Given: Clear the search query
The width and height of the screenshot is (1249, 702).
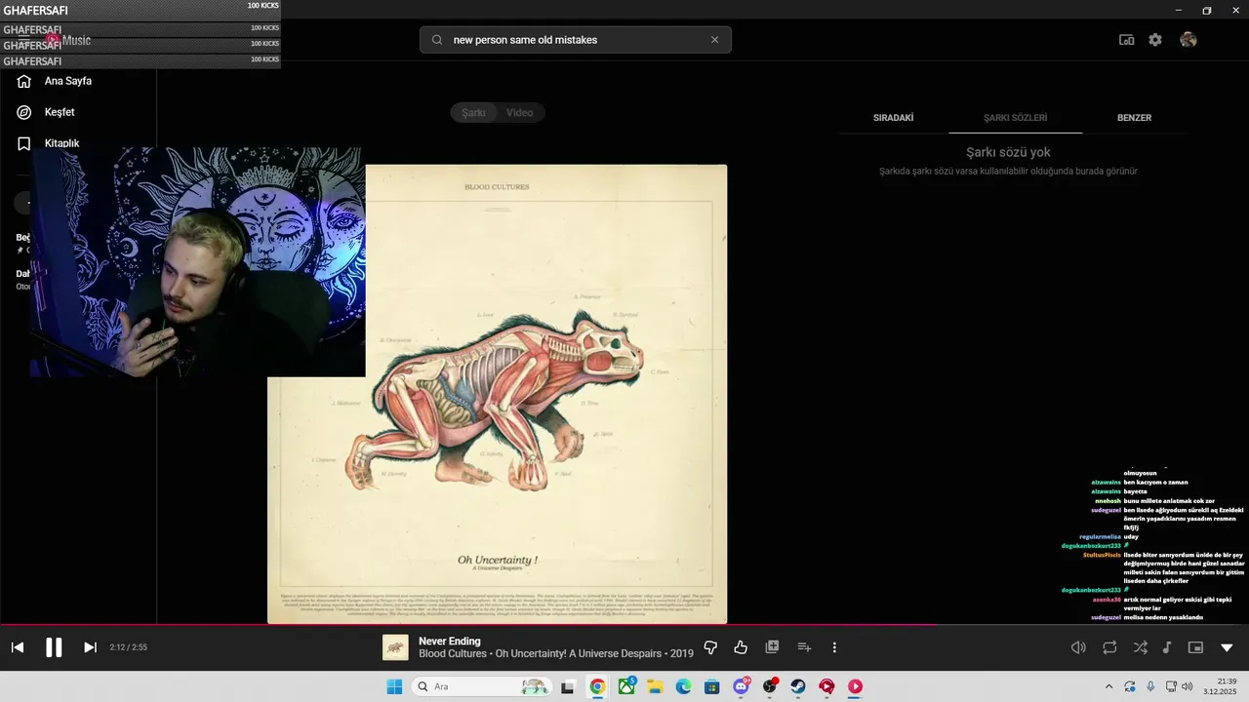Looking at the screenshot, I should (x=714, y=40).
